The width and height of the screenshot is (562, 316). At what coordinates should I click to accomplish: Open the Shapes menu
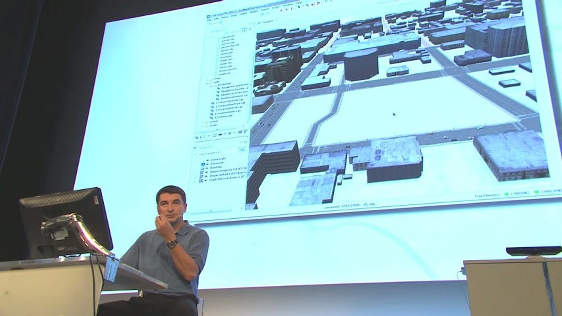[254, 11]
